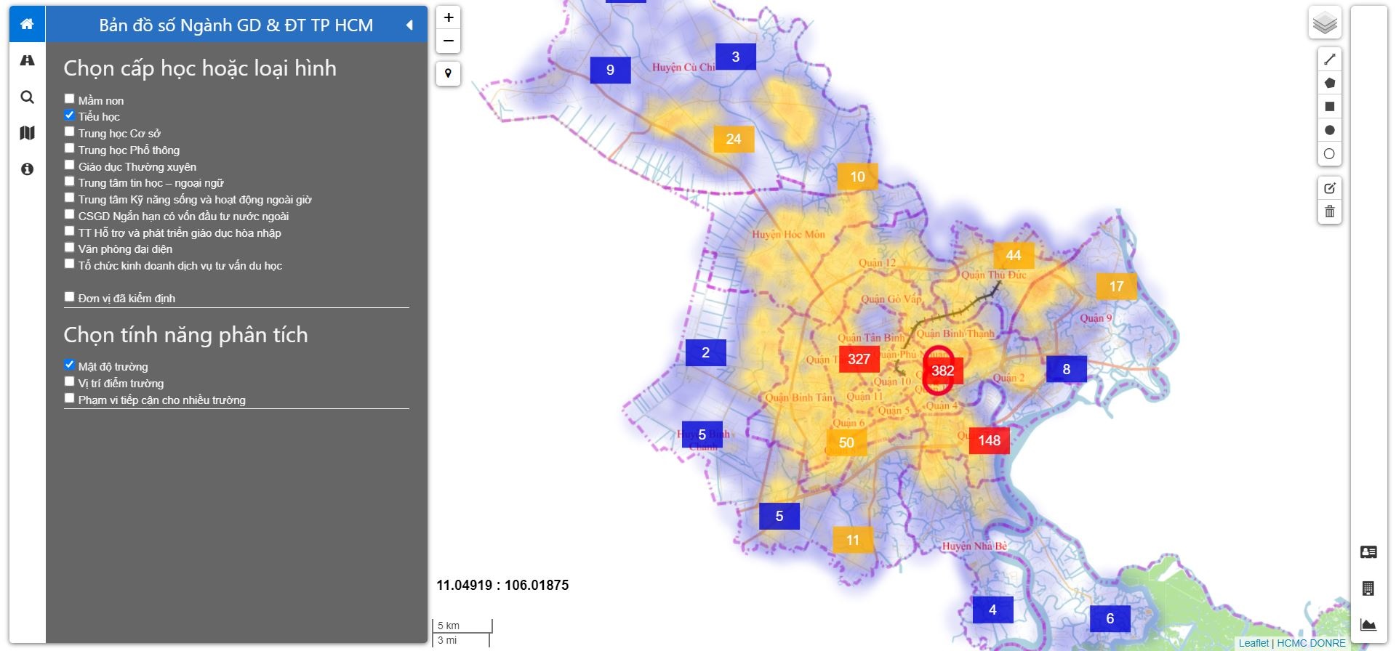1396x651 pixels.
Task: Click the home icon in sidebar
Action: click(x=27, y=24)
